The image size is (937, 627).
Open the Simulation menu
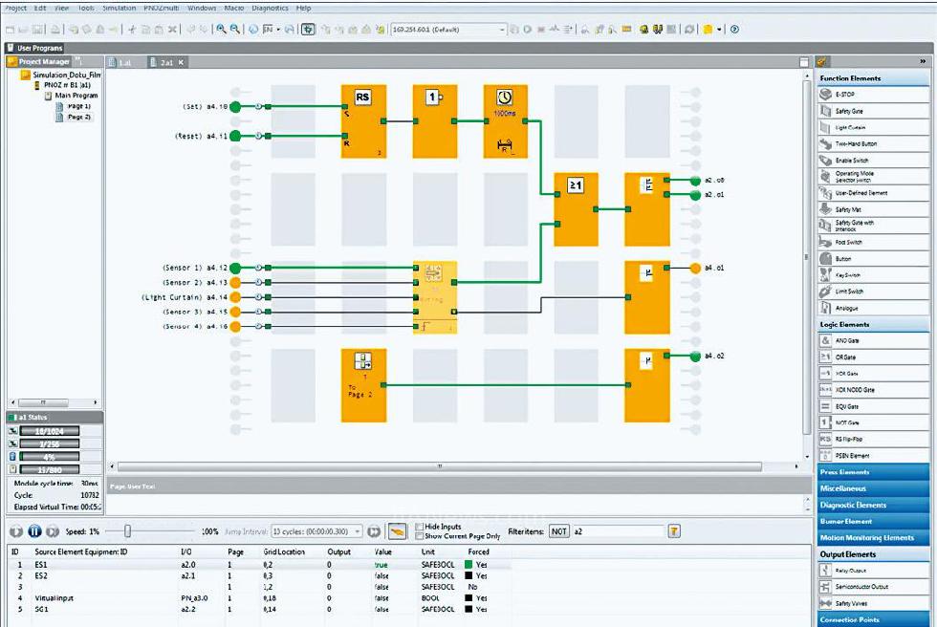coord(120,8)
